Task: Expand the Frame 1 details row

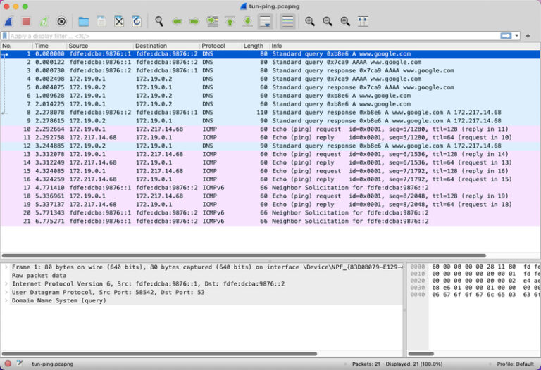Action: pyautogui.click(x=6, y=267)
